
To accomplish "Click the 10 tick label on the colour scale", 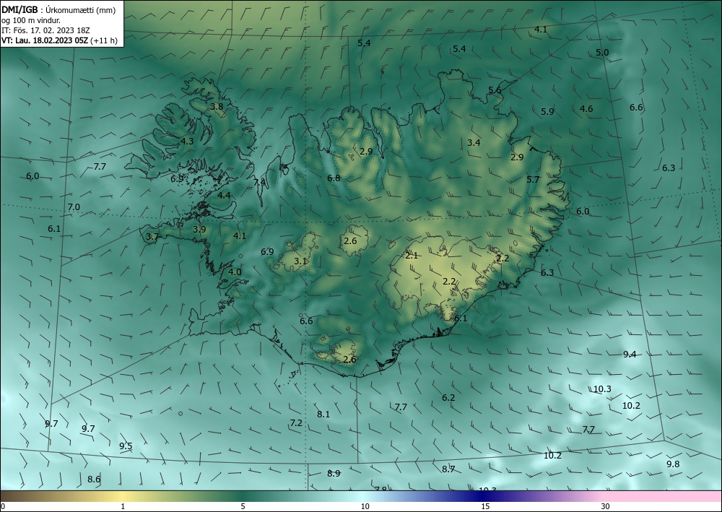I will 365,506.
